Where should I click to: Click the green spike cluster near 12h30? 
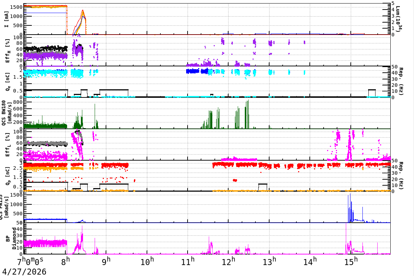247,114
